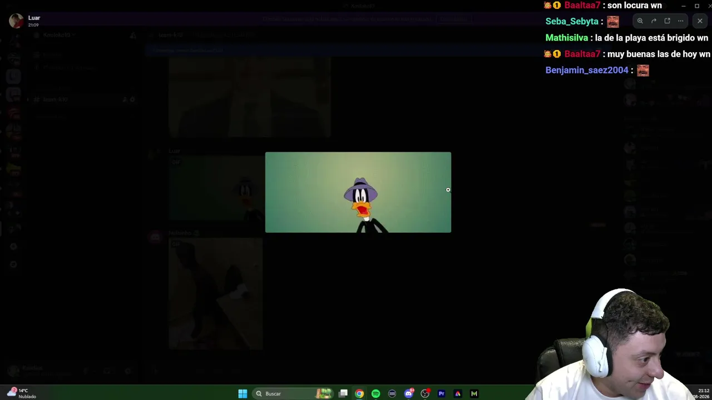This screenshot has height=400, width=712.
Task: Open the 14°C Nublado weather widget
Action: [x=21, y=393]
